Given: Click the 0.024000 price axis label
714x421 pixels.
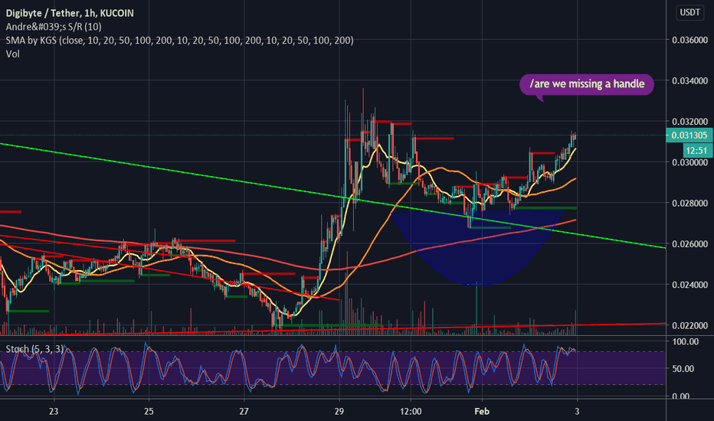Looking at the screenshot, I should pyautogui.click(x=689, y=285).
